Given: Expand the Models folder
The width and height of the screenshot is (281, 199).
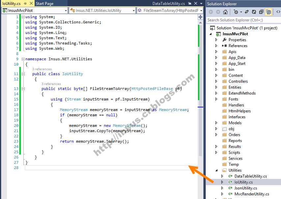Looking at the screenshot, I should click(x=216, y=123).
